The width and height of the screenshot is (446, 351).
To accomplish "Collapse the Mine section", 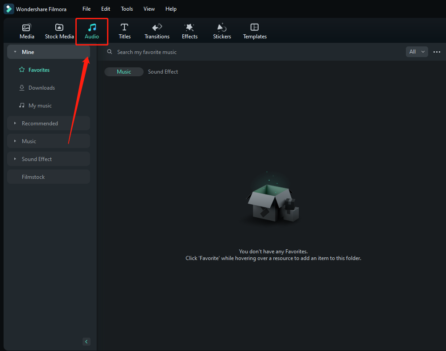I will click(15, 52).
